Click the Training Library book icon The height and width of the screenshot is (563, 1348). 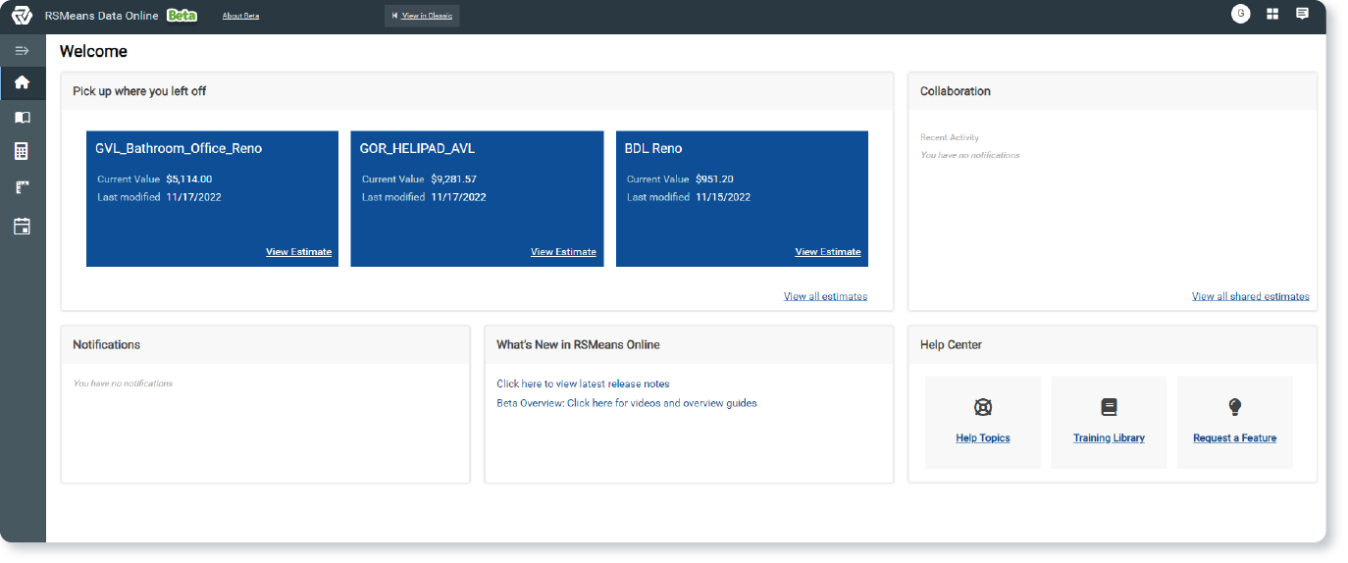point(1109,407)
